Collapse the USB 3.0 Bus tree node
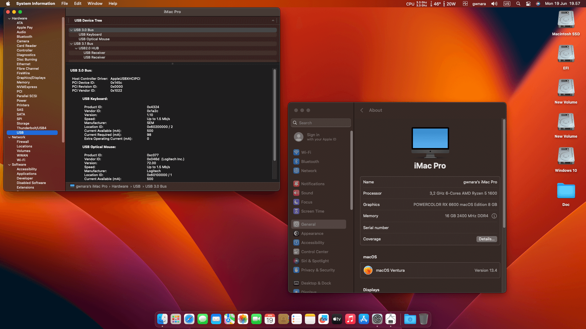The height and width of the screenshot is (329, 586). point(71,30)
